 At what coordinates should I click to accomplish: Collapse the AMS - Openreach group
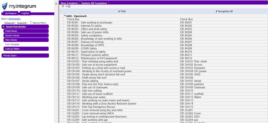click(x=65, y=16)
